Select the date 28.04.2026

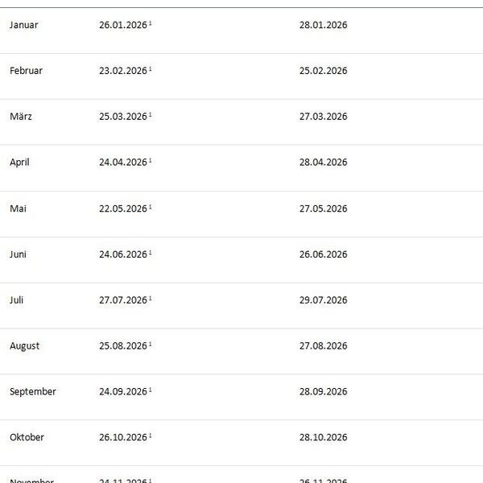pyautogui.click(x=323, y=163)
